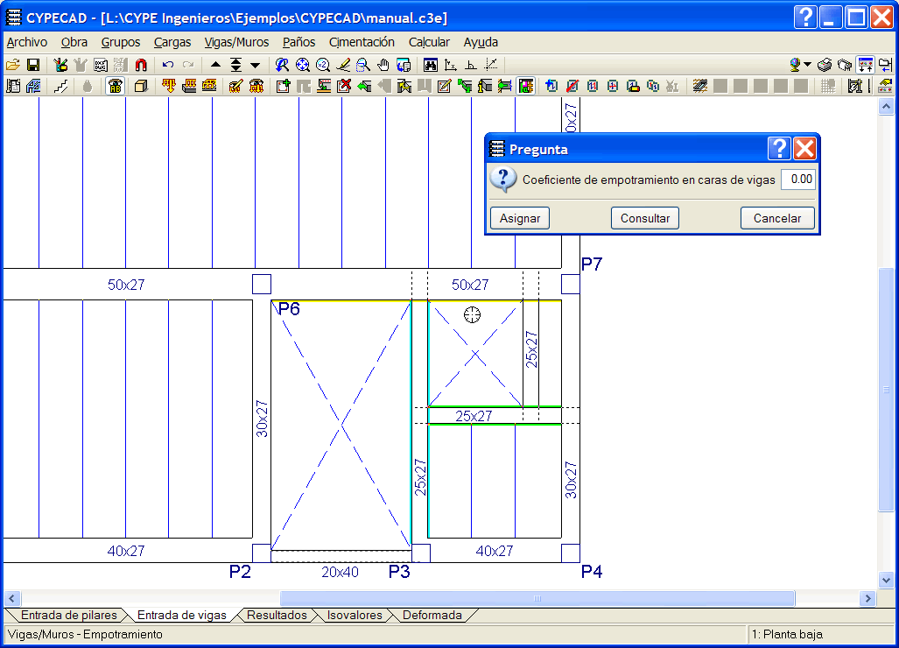899x648 pixels.
Task: Open the Calcular menu
Action: pyautogui.click(x=429, y=42)
